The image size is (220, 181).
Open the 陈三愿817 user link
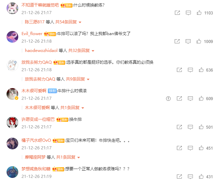pyautogui.click(x=35, y=22)
